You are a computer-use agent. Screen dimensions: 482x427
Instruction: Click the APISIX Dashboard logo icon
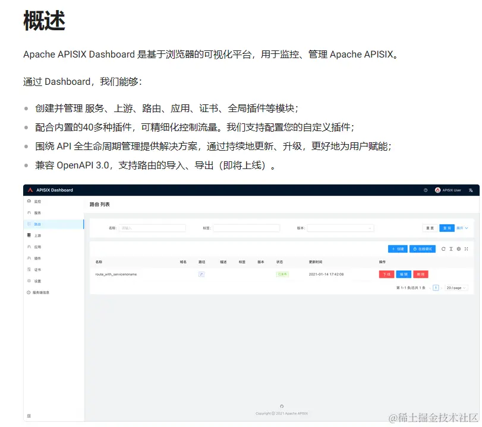30,190
